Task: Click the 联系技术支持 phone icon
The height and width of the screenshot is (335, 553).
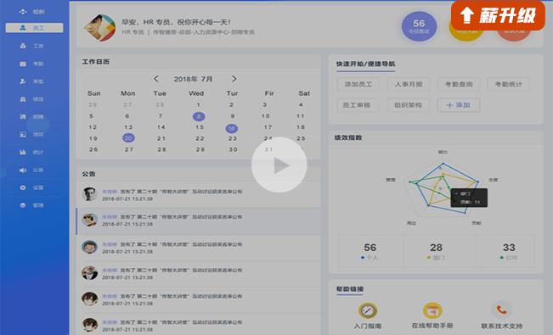Action: pos(501,310)
